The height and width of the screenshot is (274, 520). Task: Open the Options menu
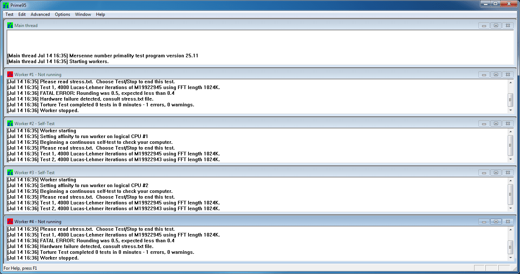(62, 14)
